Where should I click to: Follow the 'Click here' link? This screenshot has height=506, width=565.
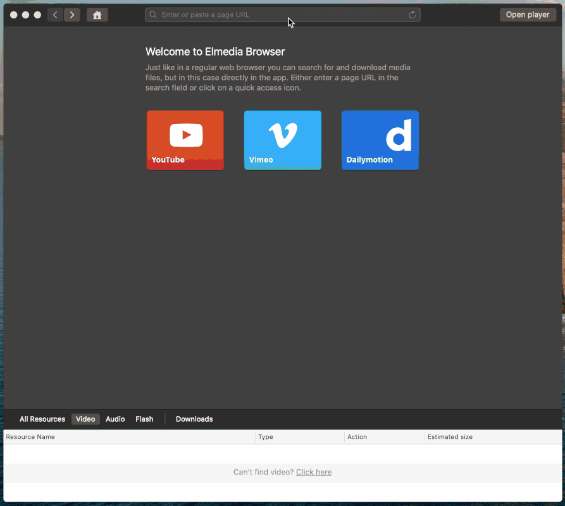pos(314,472)
